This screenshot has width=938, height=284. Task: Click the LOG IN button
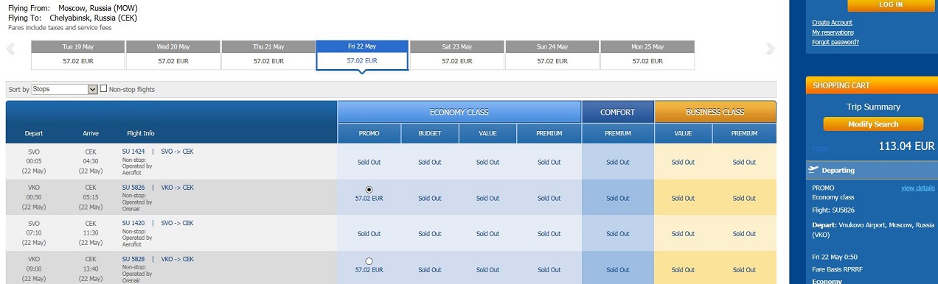click(x=891, y=5)
